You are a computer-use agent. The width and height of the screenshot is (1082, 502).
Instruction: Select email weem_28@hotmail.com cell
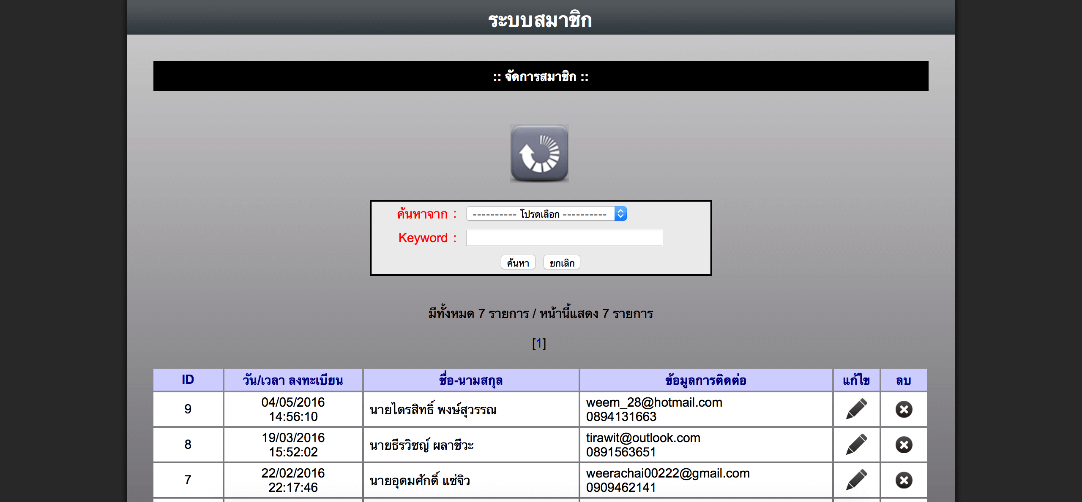click(x=654, y=402)
